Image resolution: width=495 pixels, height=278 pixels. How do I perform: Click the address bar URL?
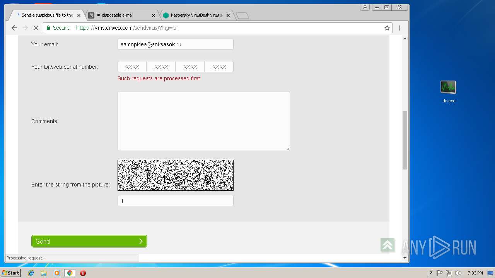[127, 28]
